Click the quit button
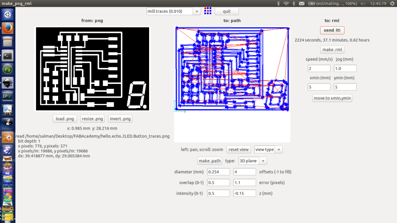397x223 pixels. tap(227, 11)
